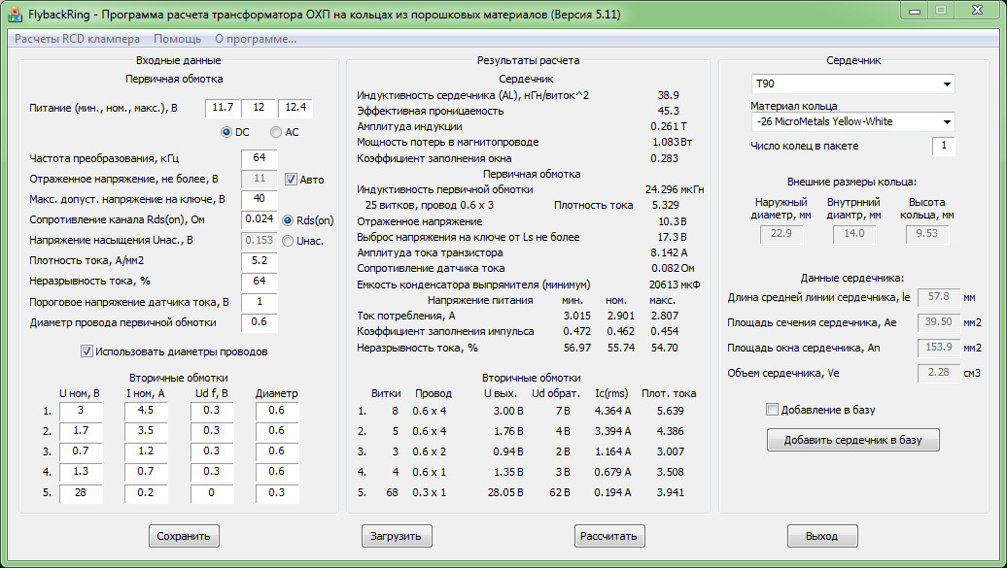
Task: Click the Внутренний диаметр value 14.0
Action: pyautogui.click(x=854, y=234)
